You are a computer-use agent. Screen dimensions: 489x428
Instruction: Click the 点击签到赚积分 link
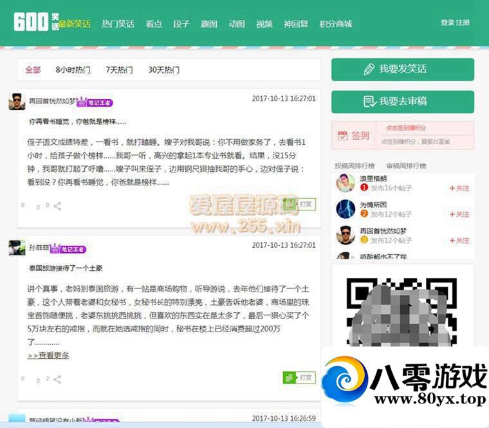(x=406, y=128)
